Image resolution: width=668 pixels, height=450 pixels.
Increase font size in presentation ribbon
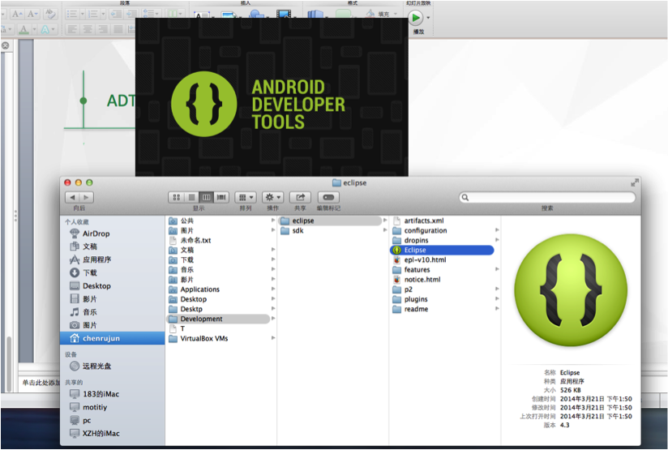[18, 14]
